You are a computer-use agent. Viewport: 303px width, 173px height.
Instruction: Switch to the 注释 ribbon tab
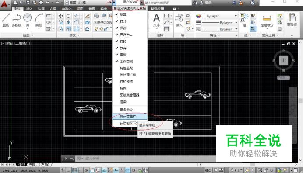(41, 9)
